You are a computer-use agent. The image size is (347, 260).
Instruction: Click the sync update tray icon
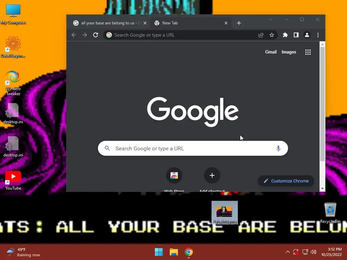296,252
